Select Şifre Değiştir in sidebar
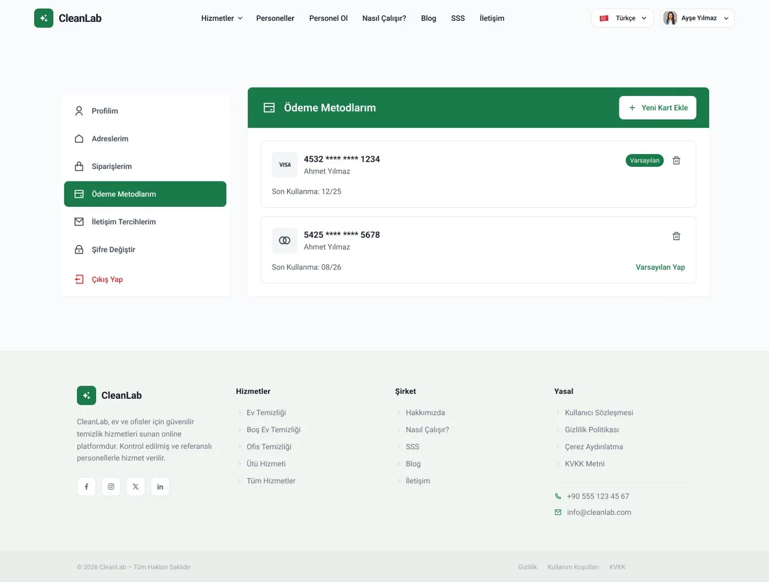 [145, 250]
